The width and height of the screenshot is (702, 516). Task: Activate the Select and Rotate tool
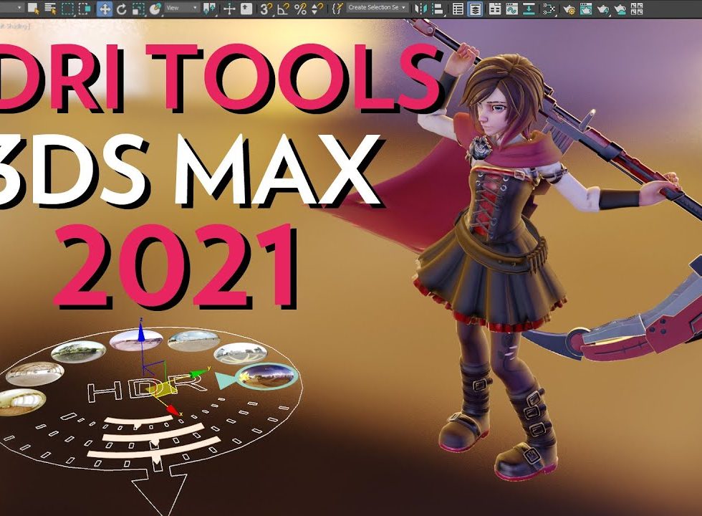coord(121,9)
